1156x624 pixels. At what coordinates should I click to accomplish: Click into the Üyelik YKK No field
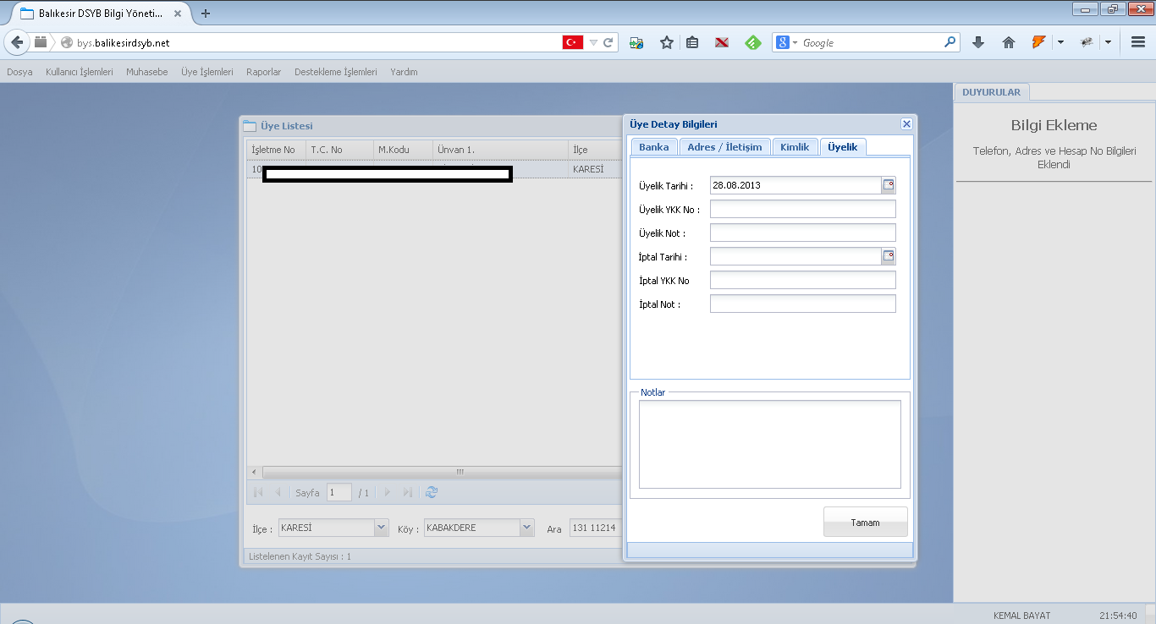[x=802, y=209]
